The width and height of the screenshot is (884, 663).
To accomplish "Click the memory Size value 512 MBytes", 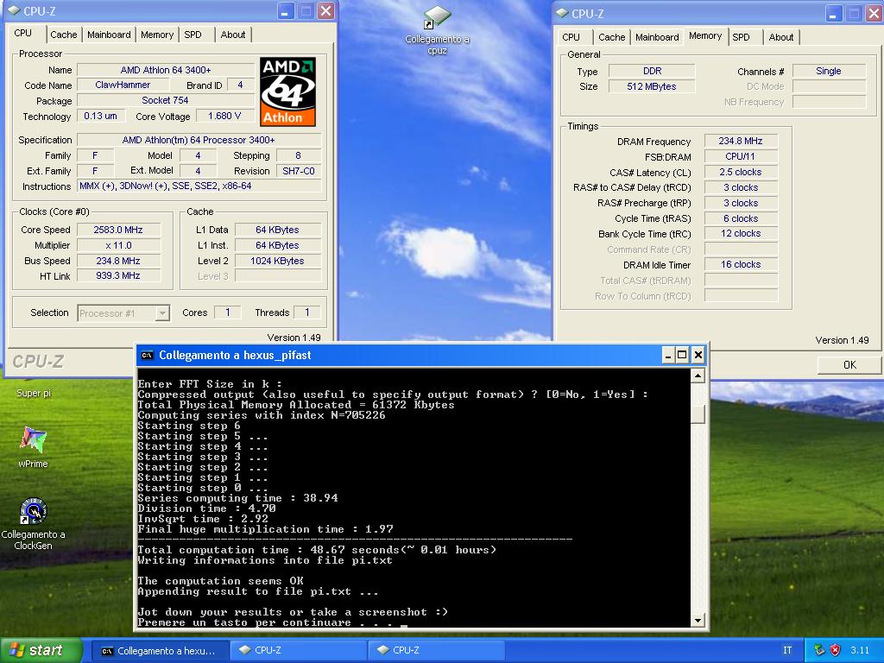I will tap(653, 86).
